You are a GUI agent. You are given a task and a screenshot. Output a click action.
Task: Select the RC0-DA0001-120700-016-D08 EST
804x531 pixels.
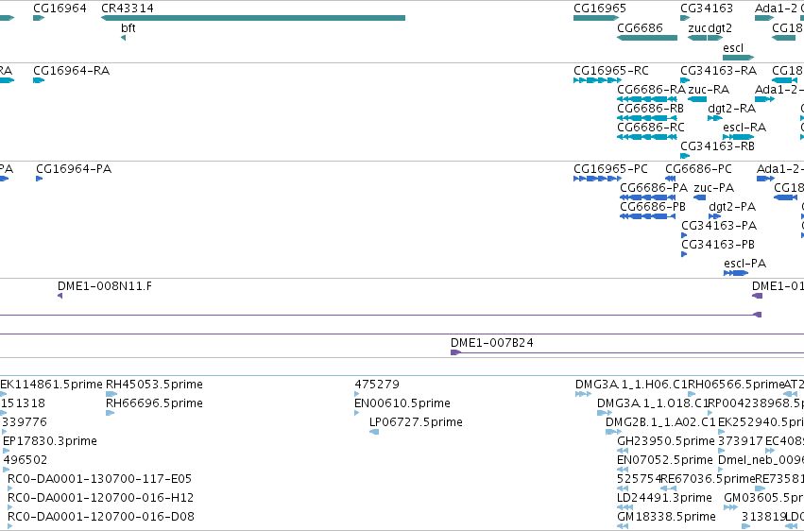click(x=9, y=527)
